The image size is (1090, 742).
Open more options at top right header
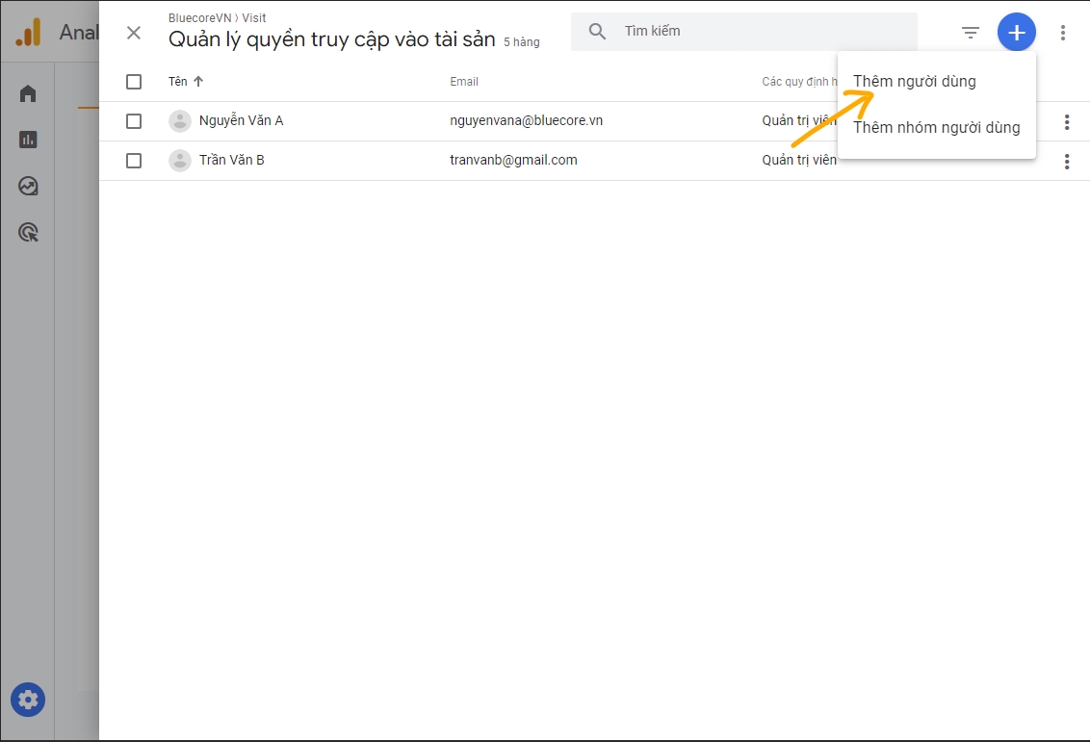[1063, 33]
